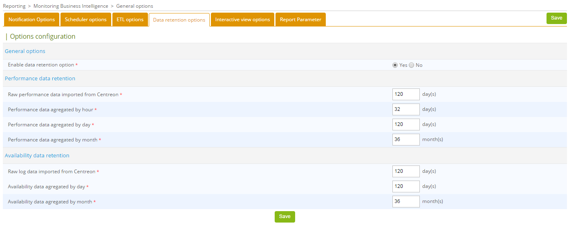Click the top-right Save button
The height and width of the screenshot is (225, 569).
tap(556, 18)
